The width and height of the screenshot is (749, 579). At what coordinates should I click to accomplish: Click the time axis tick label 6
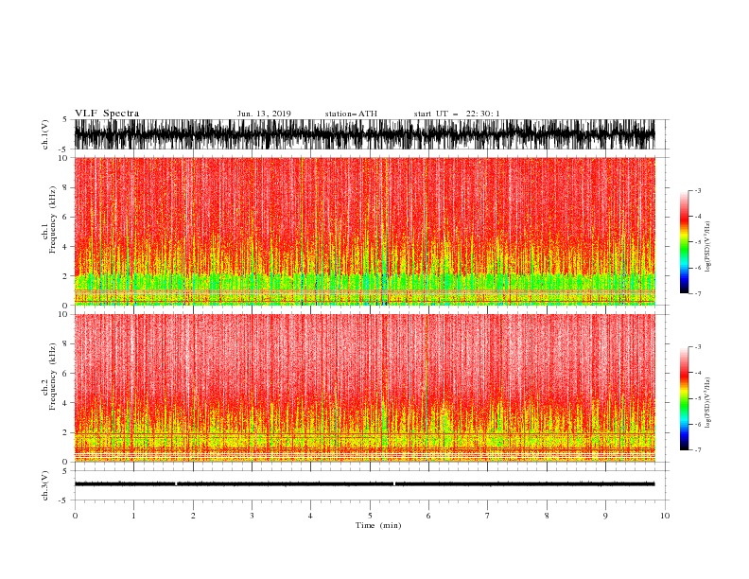tap(428, 516)
